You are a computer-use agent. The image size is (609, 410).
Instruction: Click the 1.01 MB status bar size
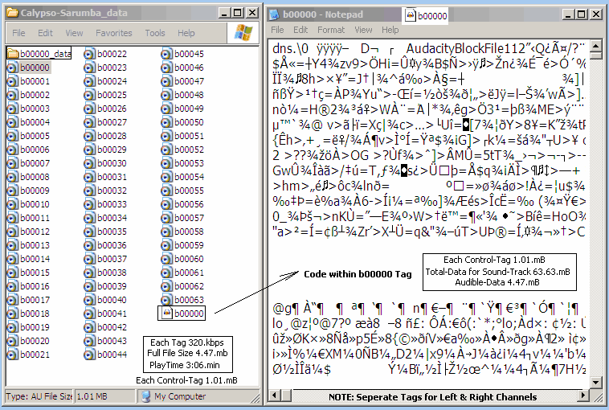pyautogui.click(x=105, y=396)
